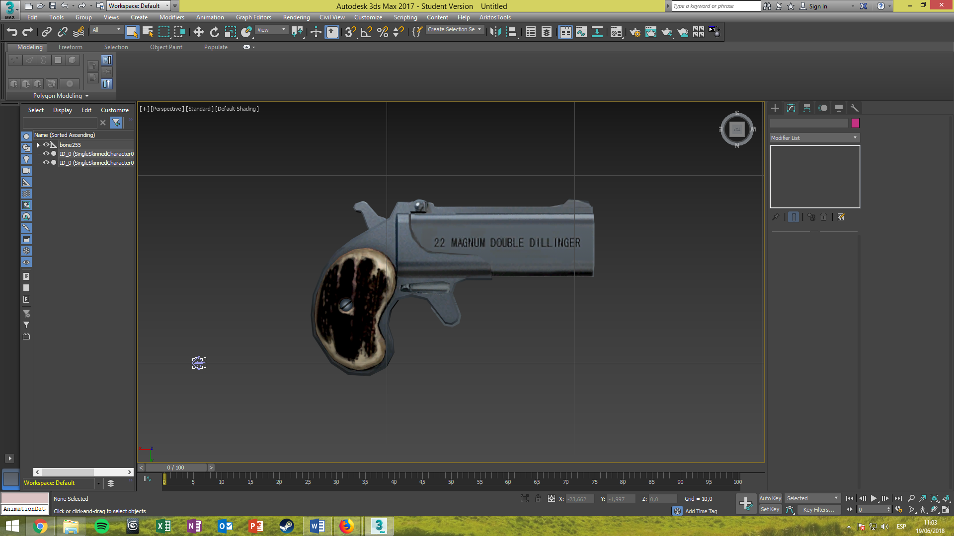Click the Bind to Space Warp icon
This screenshot has height=536, width=954.
click(x=79, y=32)
